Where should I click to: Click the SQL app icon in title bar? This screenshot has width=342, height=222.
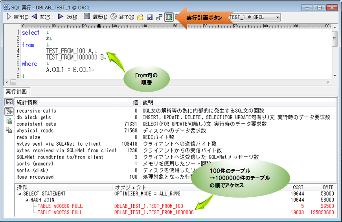click(6, 6)
